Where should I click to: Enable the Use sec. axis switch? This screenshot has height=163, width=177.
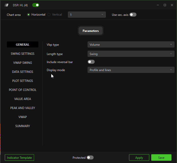(x=133, y=15)
